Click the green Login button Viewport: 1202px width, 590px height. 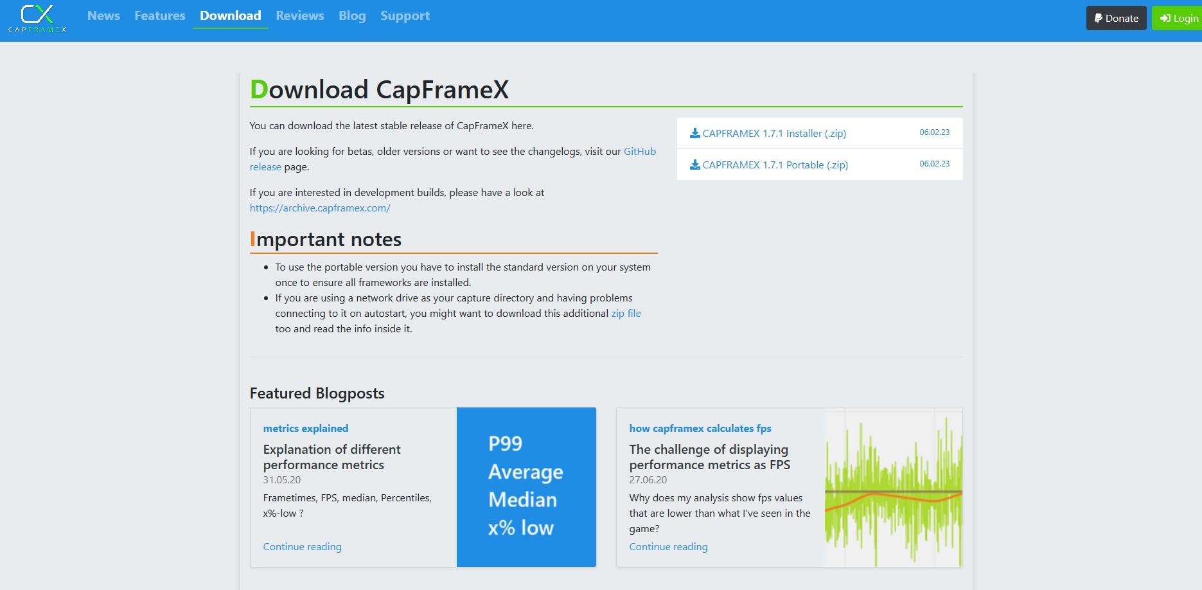click(x=1178, y=19)
